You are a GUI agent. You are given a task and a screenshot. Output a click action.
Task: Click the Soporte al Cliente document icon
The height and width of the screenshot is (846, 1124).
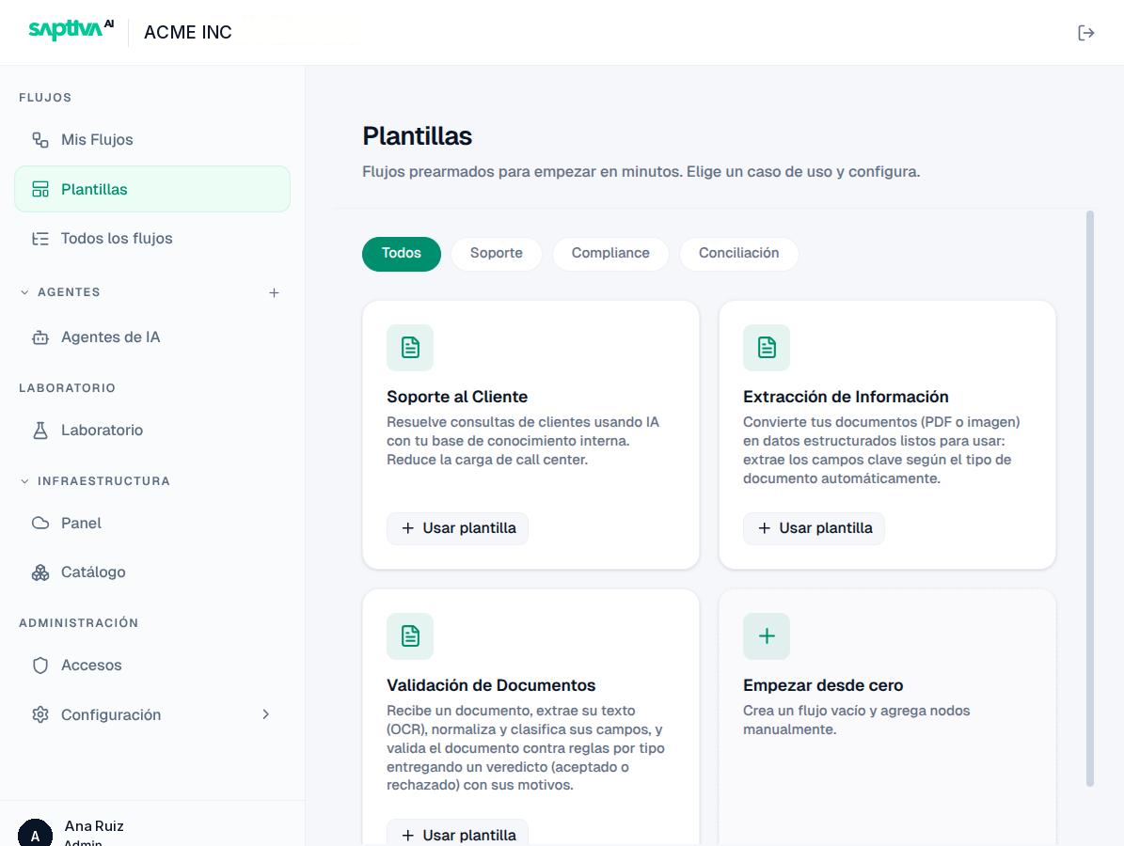coord(410,348)
